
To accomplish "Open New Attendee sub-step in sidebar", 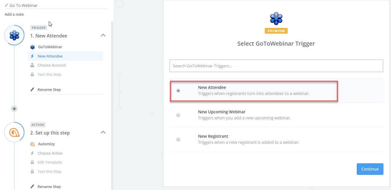I will click(65, 56).
